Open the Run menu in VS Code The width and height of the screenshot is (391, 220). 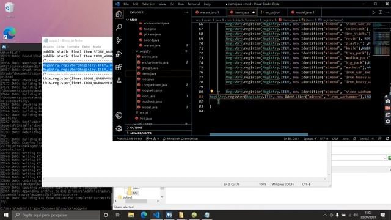pyautogui.click(x=181, y=4)
